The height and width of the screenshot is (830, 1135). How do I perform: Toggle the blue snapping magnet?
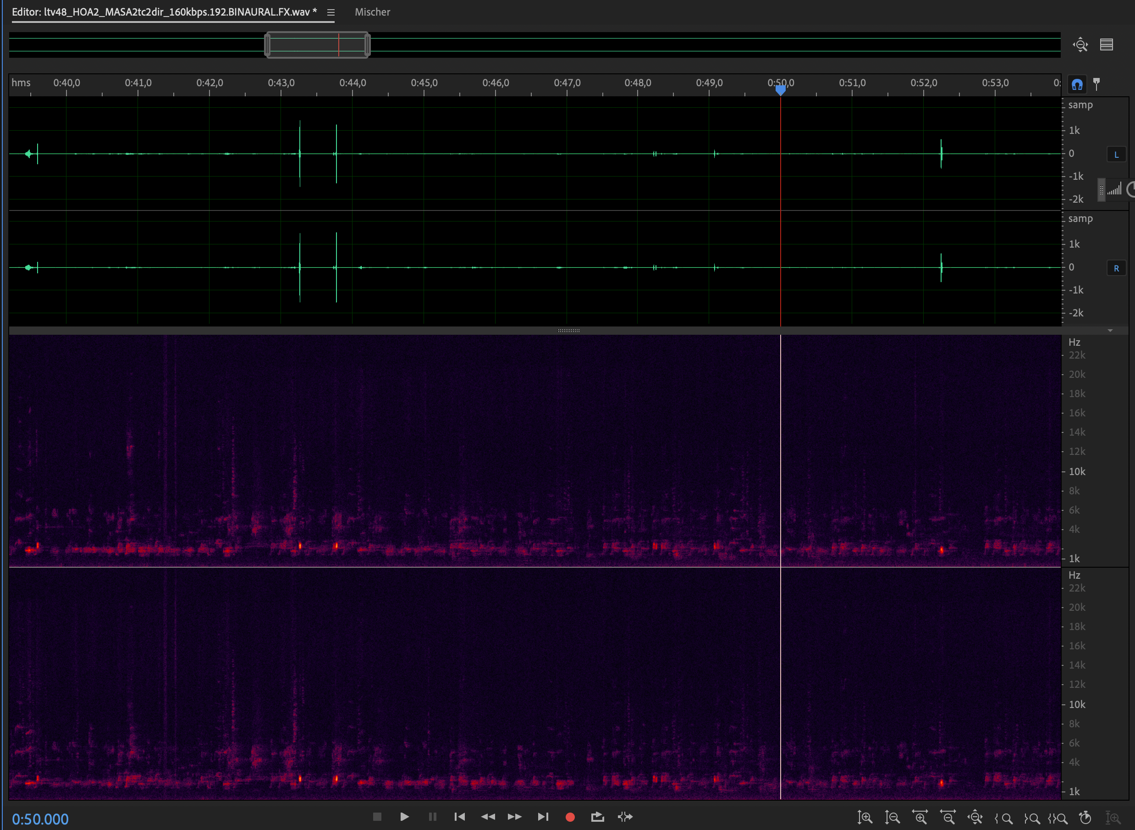point(1077,84)
